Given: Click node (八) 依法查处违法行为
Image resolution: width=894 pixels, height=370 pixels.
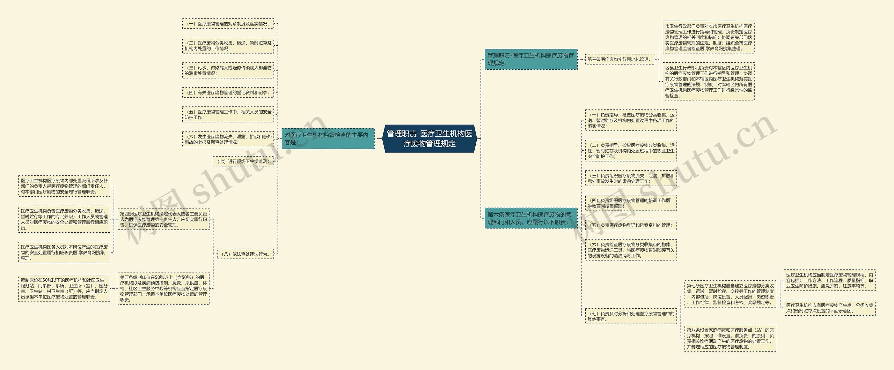Looking at the screenshot, I should (245, 254).
